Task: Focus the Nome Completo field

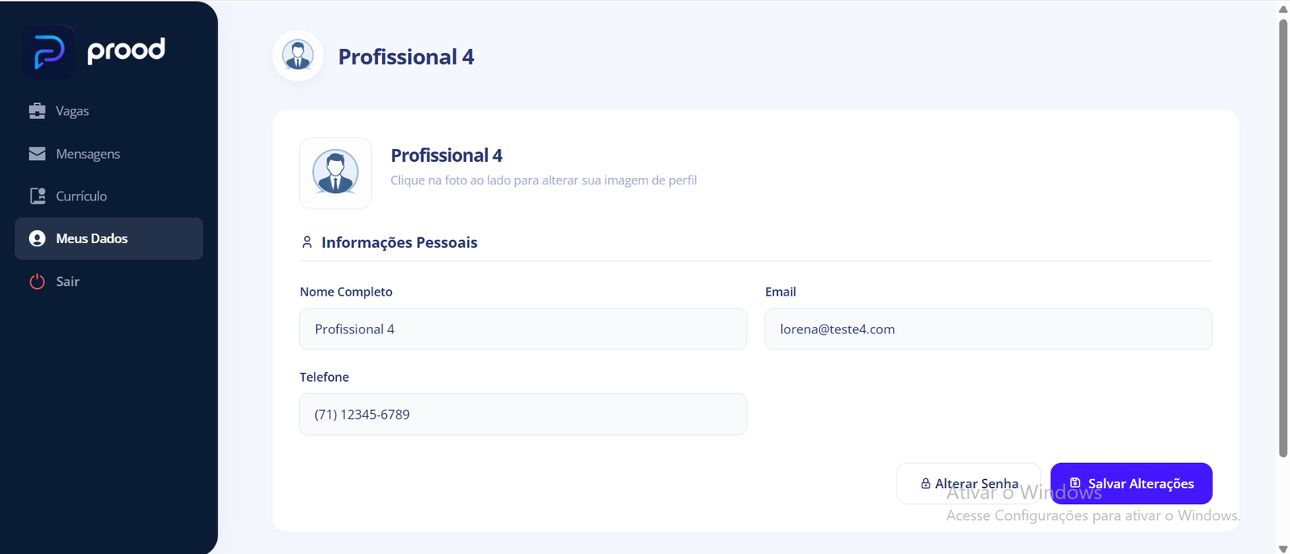Action: coord(523,329)
